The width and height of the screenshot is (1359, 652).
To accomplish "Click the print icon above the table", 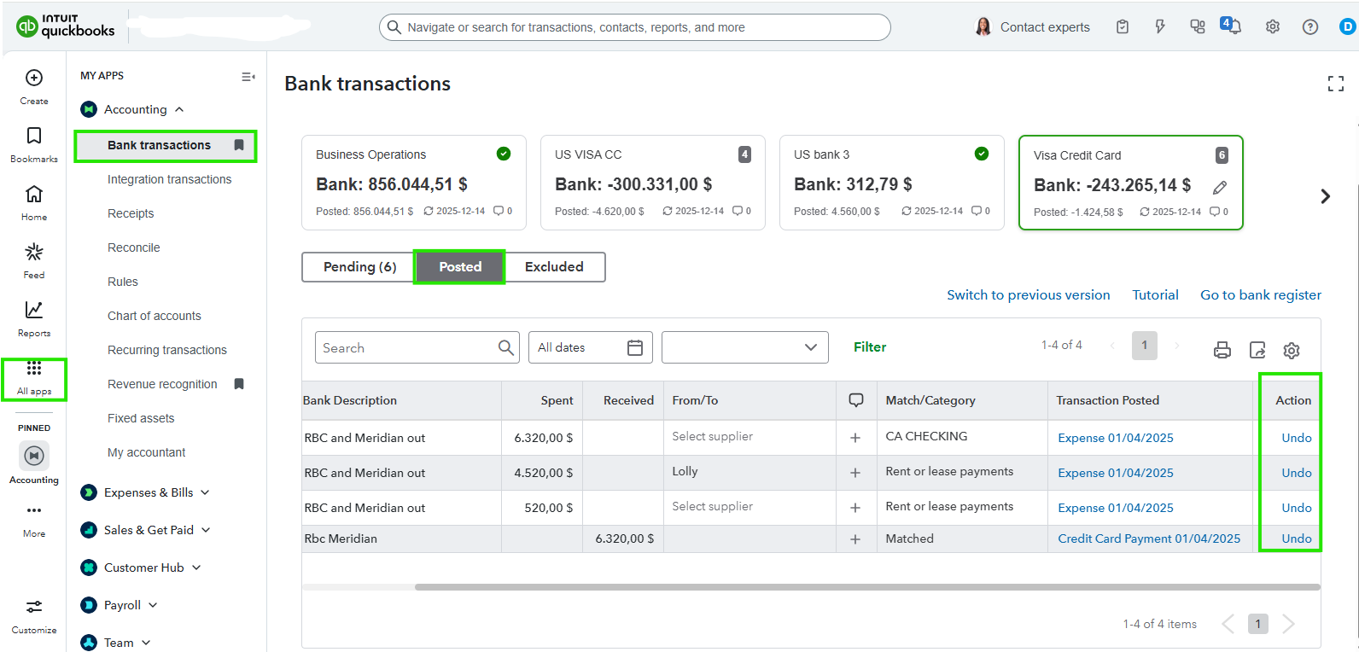I will coord(1222,350).
